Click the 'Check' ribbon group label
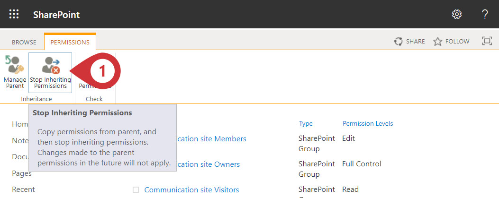Image resolution: width=499 pixels, height=198 pixels. (94, 99)
